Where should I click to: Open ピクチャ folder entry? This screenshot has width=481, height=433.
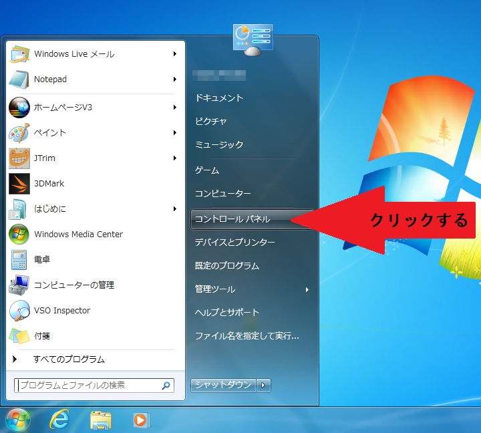pyautogui.click(x=210, y=121)
